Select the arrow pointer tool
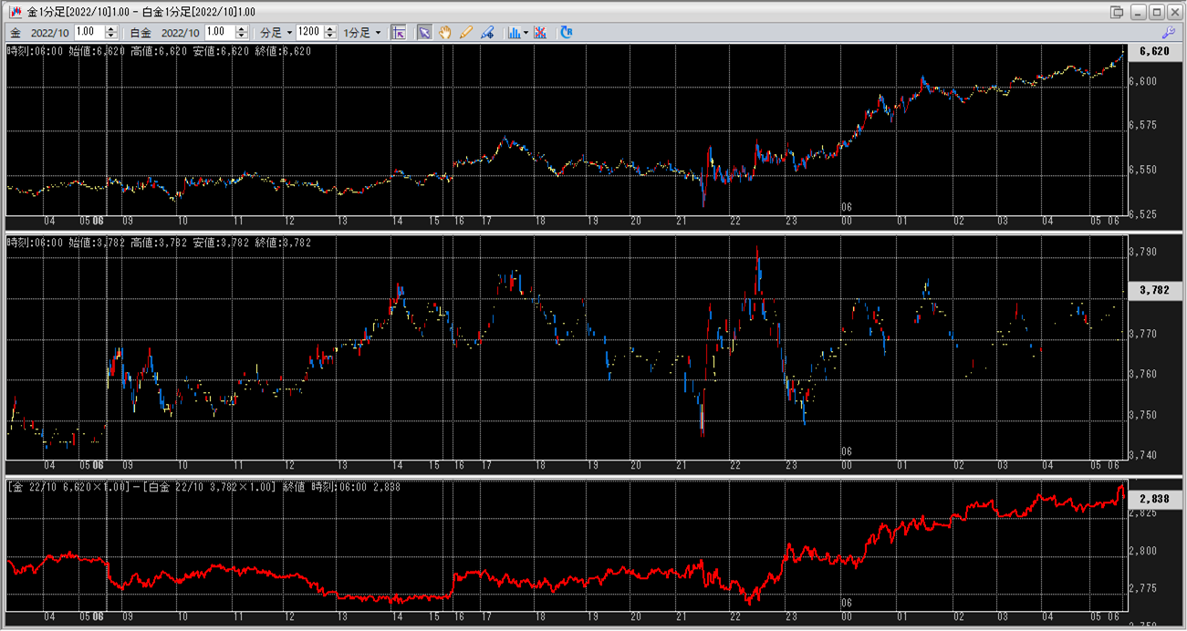Viewport: 1187px width, 631px height. [424, 32]
